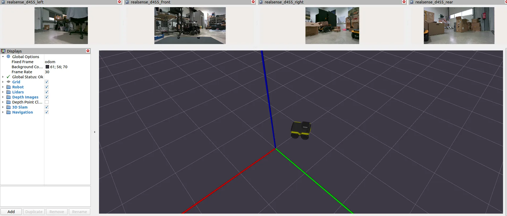Screen dimensions: 507x216
Task: Enable the Depth Point Cloud checkbox
Action: coord(47,102)
